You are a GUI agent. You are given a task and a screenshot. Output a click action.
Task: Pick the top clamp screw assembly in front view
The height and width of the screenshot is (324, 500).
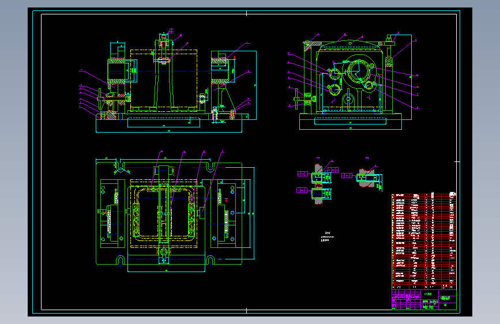point(164,42)
